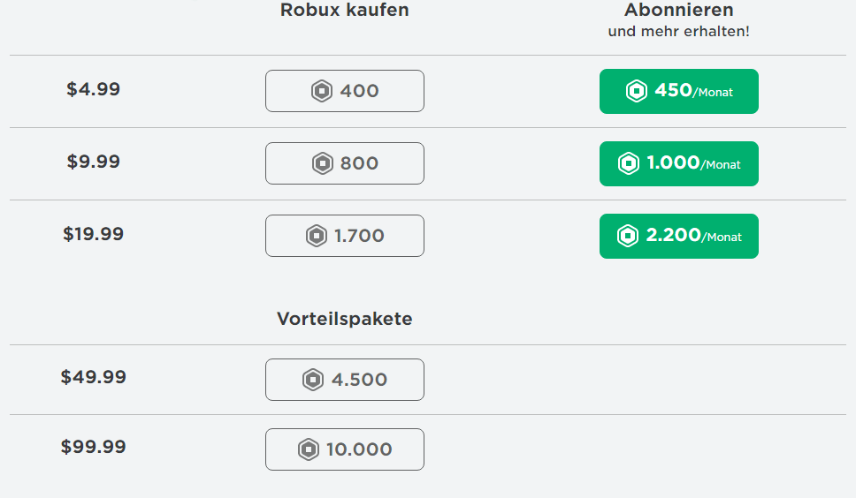Click the Robux icon beside 1.700
Image resolution: width=856 pixels, height=498 pixels.
coord(317,236)
